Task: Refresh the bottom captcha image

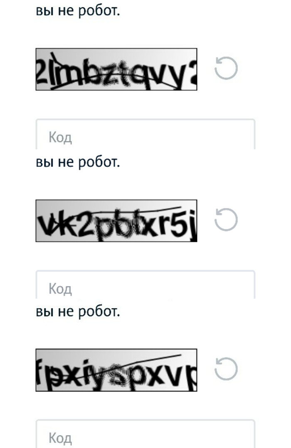Action: point(226,369)
